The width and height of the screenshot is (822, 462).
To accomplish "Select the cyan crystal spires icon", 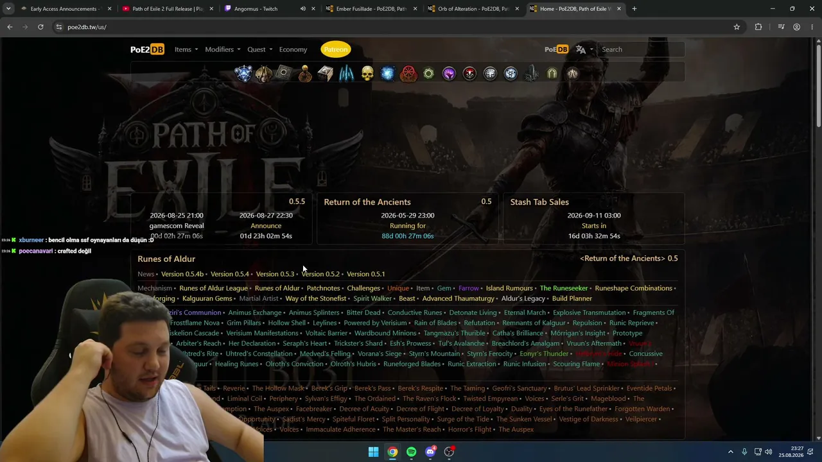I will point(346,74).
